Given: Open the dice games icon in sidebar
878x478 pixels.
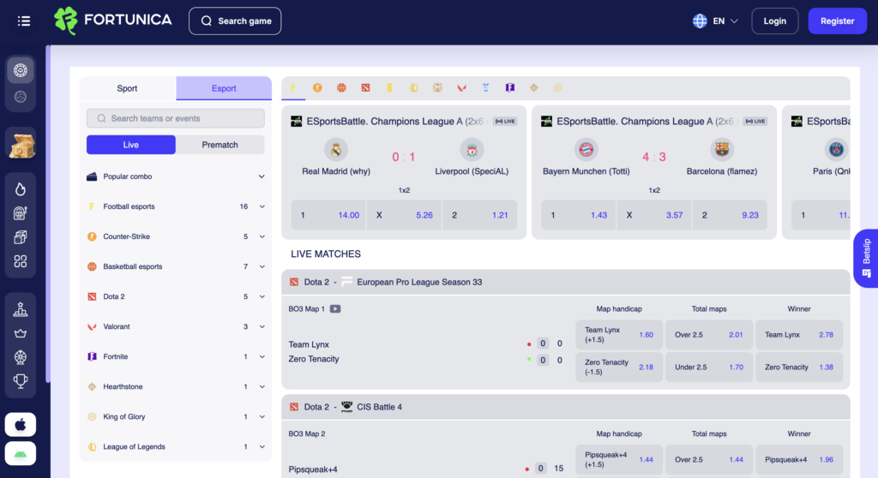Looking at the screenshot, I should (21, 237).
